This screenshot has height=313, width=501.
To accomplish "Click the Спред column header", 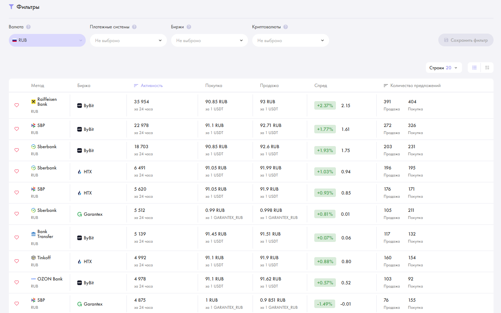I will pos(321,86).
